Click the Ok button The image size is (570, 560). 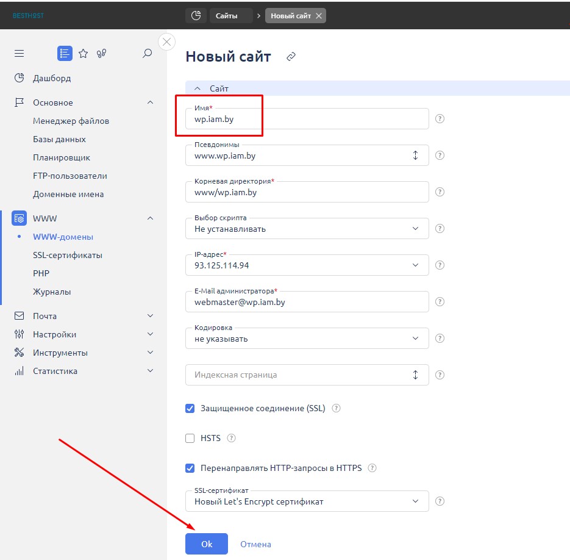coord(207,544)
